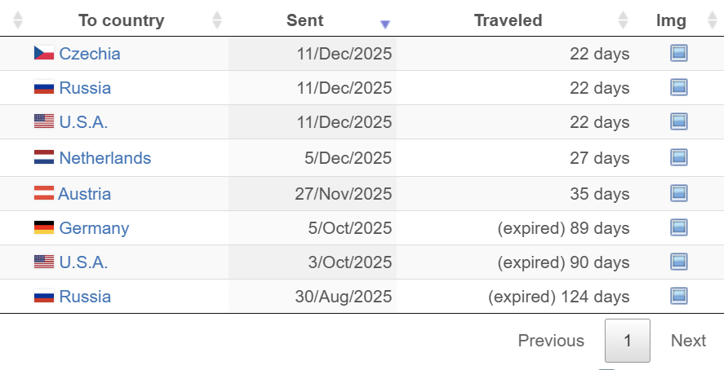This screenshot has width=728, height=370.
Task: View image icon for Germany row
Action: [678, 227]
